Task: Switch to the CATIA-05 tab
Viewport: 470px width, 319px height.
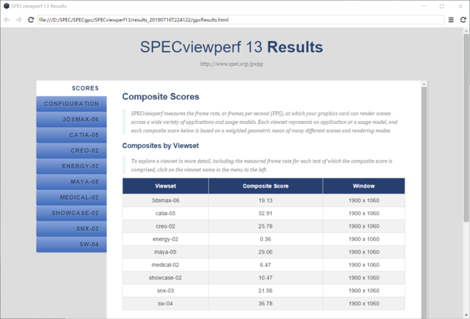Action: coord(71,135)
